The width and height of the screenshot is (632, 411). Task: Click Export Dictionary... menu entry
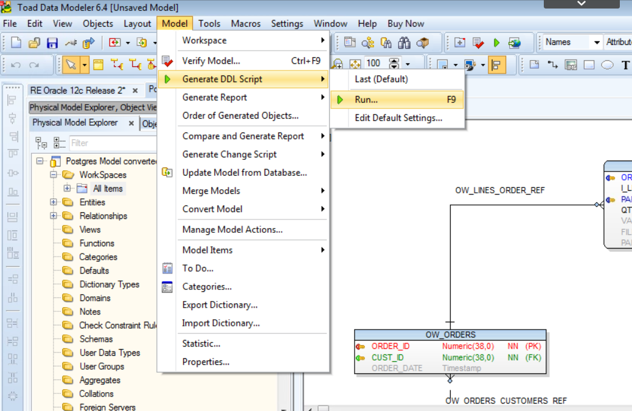pos(243,305)
